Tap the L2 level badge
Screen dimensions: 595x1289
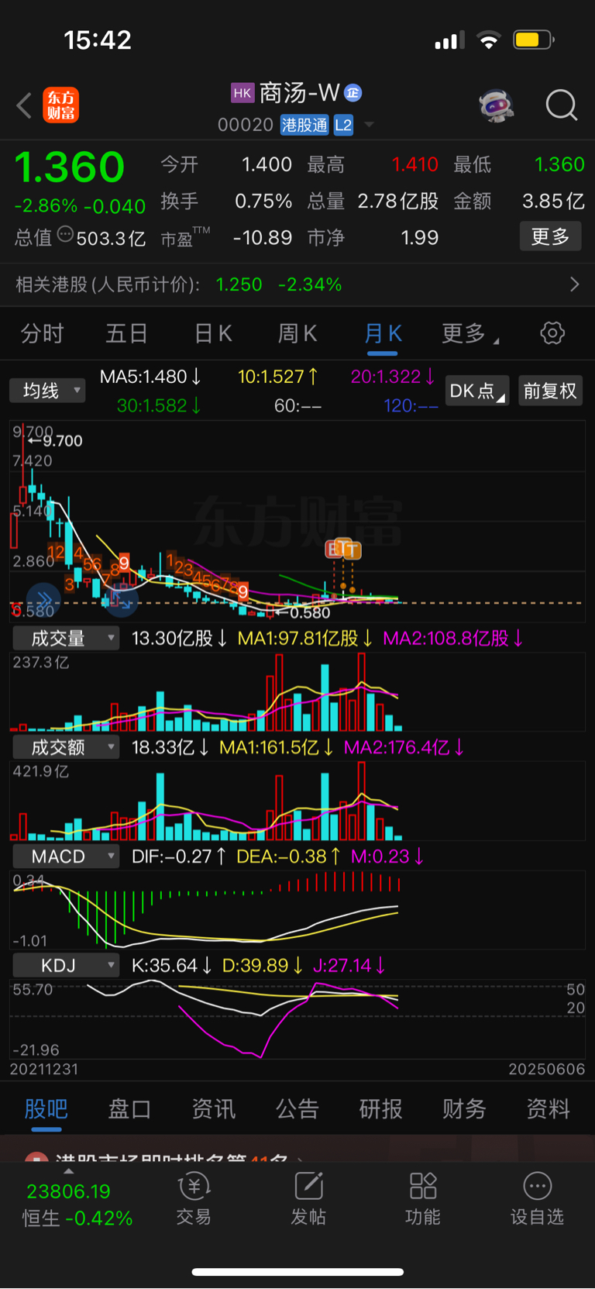tap(343, 125)
